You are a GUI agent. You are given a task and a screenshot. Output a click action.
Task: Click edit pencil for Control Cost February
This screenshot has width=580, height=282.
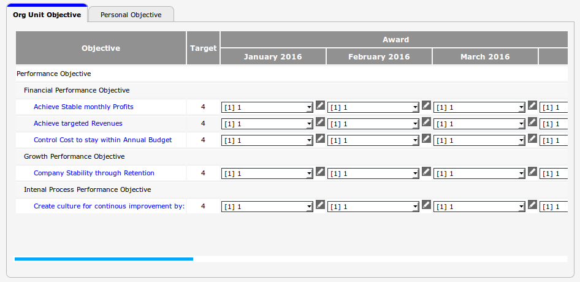[426, 139]
